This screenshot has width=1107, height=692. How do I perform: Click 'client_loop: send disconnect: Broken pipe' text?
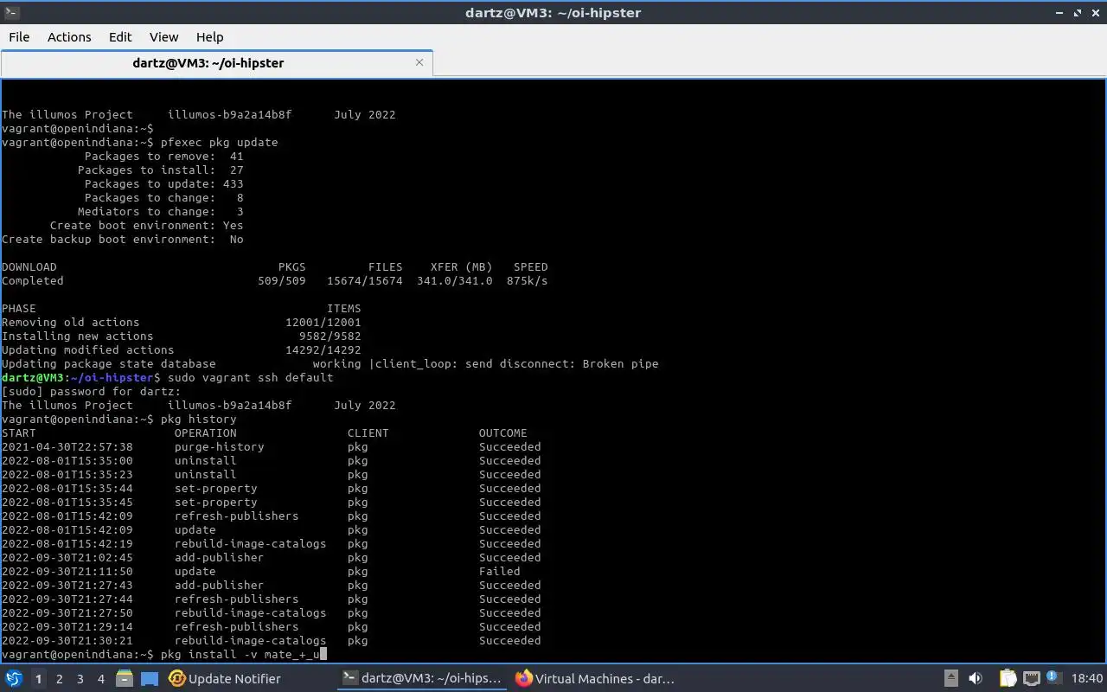516,363
